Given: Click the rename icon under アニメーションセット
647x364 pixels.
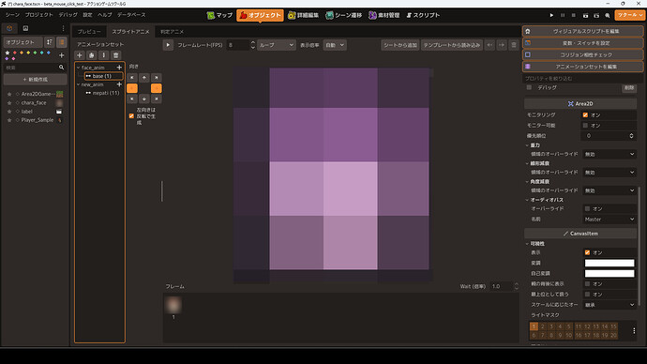Looking at the screenshot, I should tap(103, 55).
